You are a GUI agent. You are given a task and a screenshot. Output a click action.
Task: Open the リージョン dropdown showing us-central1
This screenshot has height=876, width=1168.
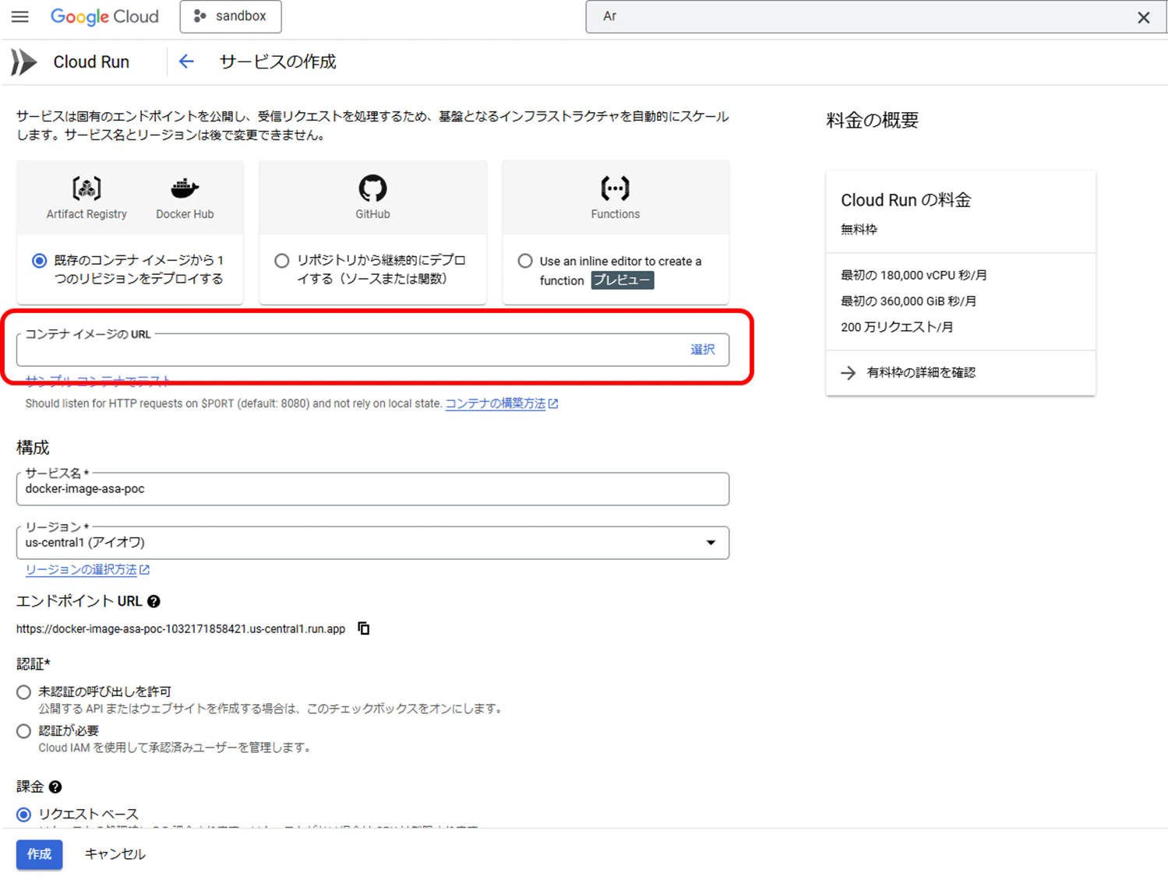[372, 543]
